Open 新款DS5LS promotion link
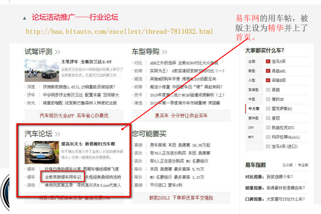The height and width of the screenshot is (214, 321). pyautogui.click(x=181, y=198)
